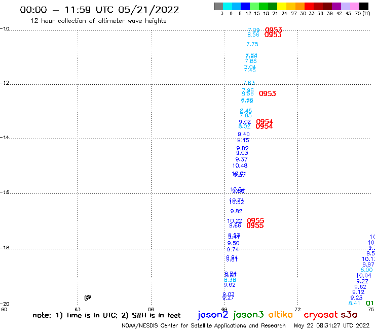375x330 pixels.
Task: Click the 9.23 wave height value
Action: [x=357, y=298]
